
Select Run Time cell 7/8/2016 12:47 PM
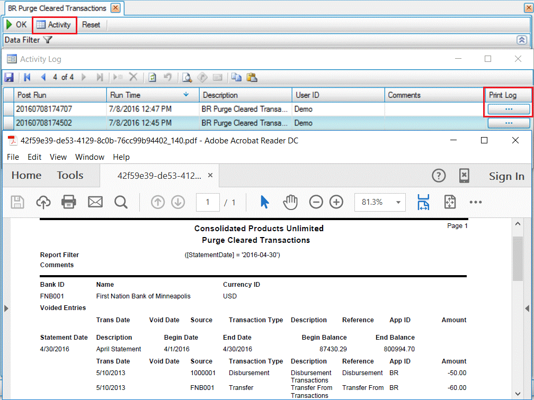pyautogui.click(x=153, y=109)
